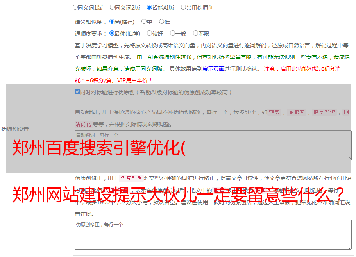Set 语义相似度 to 中
The image size is (356, 257).
(144, 21)
